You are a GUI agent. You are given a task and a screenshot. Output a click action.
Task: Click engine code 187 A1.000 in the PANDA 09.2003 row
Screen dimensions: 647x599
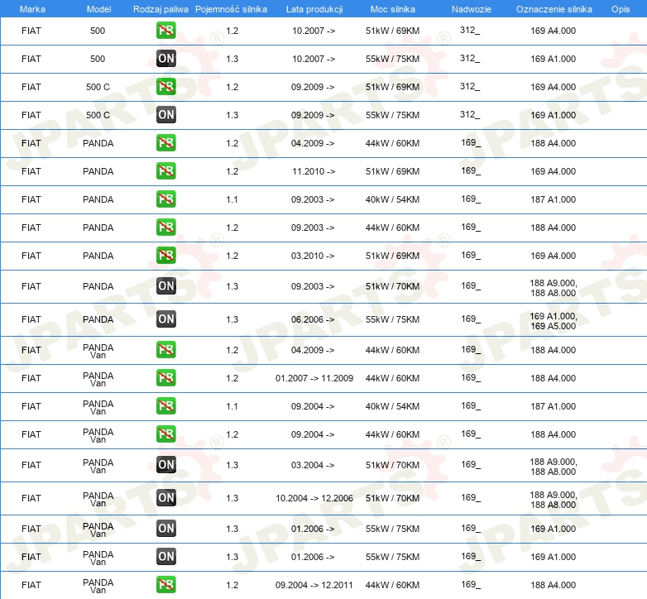(554, 199)
